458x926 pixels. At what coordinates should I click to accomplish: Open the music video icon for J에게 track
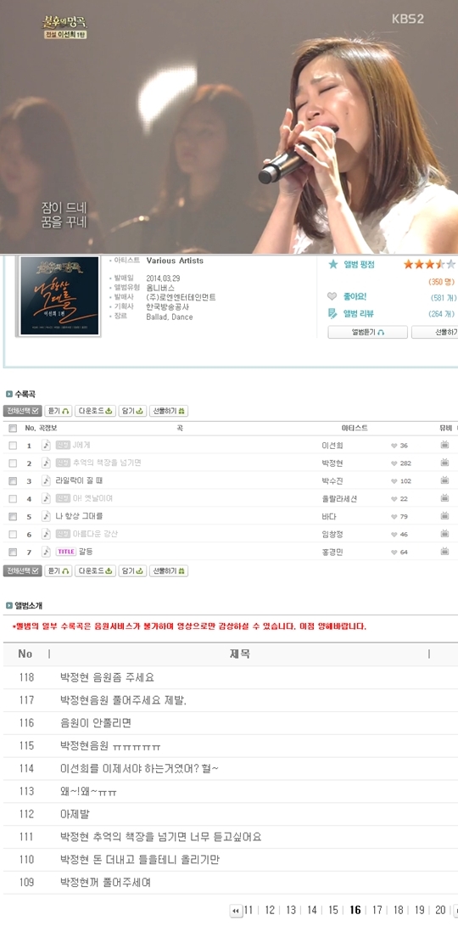(x=444, y=445)
